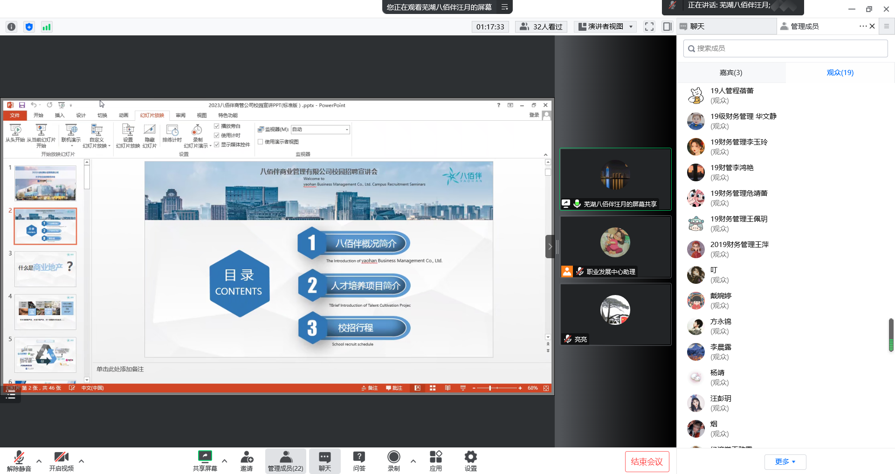The height and width of the screenshot is (474, 895).
Task: Start recording with the record icon
Action: [x=394, y=457]
